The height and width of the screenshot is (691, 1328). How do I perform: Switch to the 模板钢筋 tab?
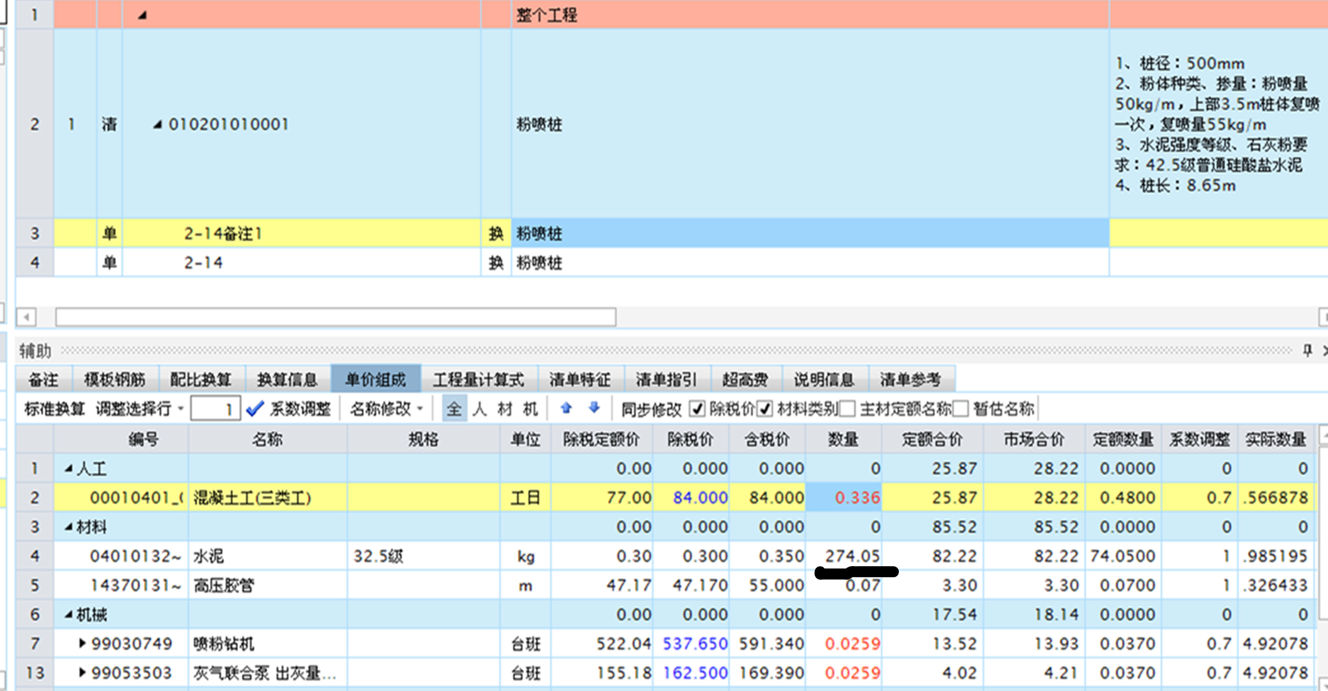tap(115, 380)
